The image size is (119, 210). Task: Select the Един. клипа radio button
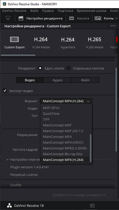point(40,68)
